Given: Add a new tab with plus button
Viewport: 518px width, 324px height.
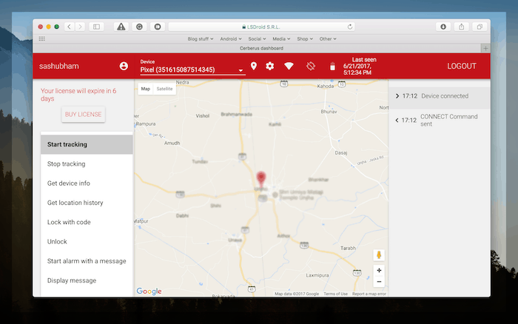Looking at the screenshot, I should click(x=485, y=48).
